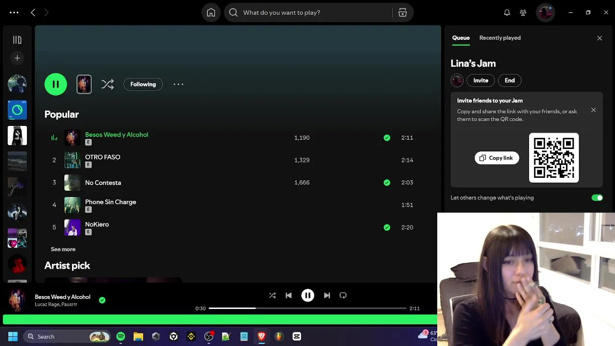
Task: Open OBS Studio from the taskbar
Action: (x=209, y=336)
